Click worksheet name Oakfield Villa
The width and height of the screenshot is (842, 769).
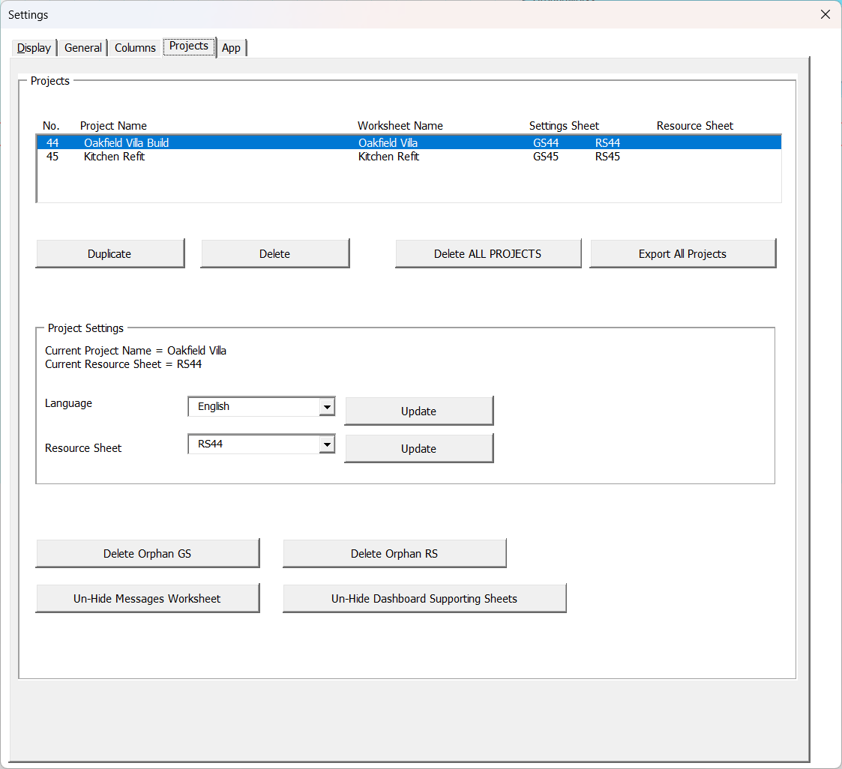point(388,142)
